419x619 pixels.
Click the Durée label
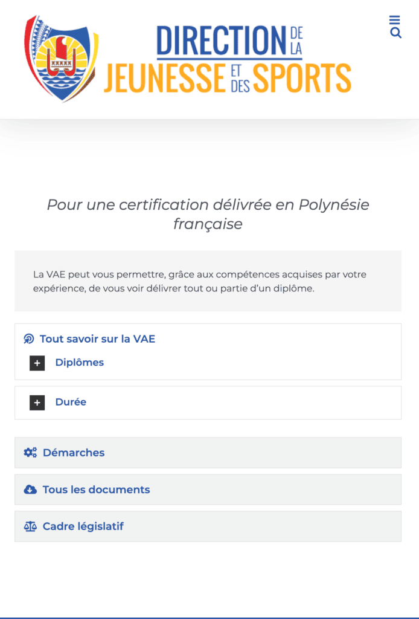pyautogui.click(x=71, y=402)
